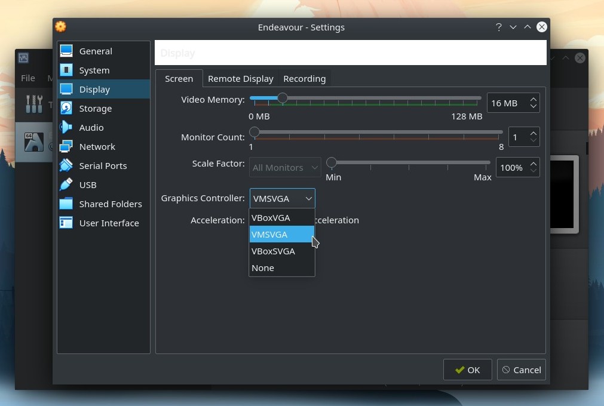Open the General settings category icon
The image size is (604, 406).
(x=66, y=51)
